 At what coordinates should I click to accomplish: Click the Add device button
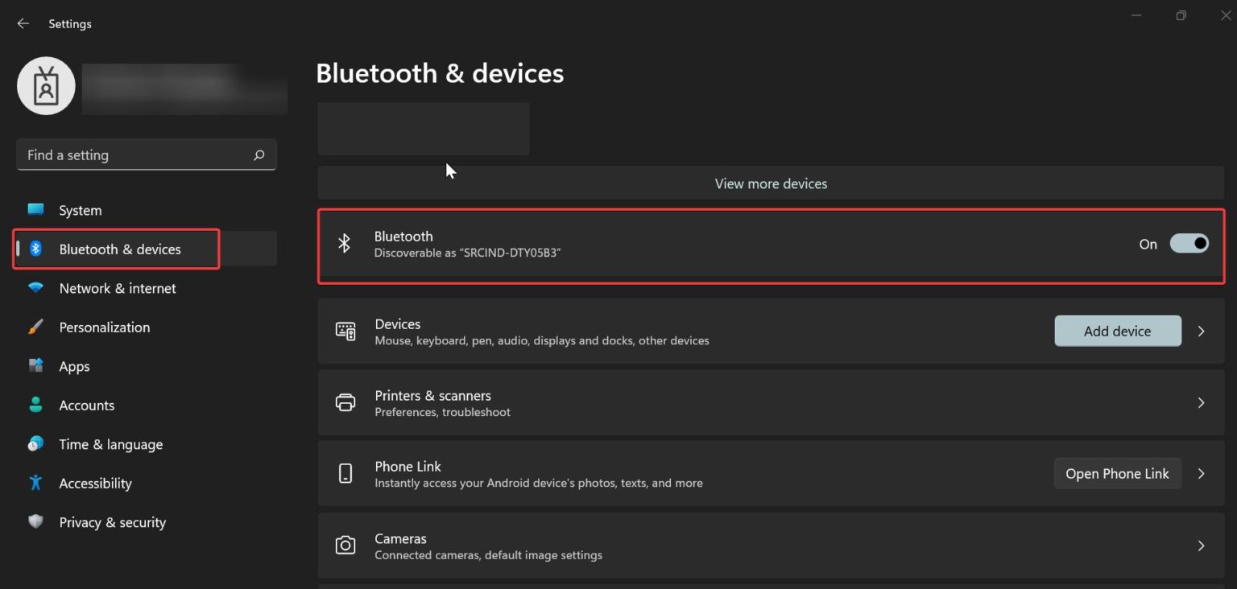pos(1118,331)
